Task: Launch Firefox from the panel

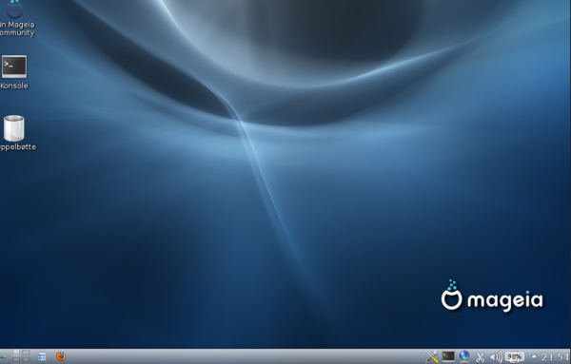Action: (x=61, y=356)
